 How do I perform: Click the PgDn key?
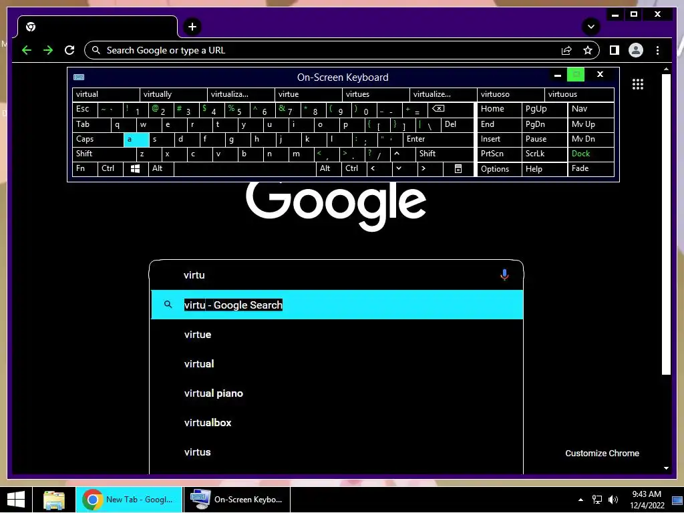click(544, 125)
